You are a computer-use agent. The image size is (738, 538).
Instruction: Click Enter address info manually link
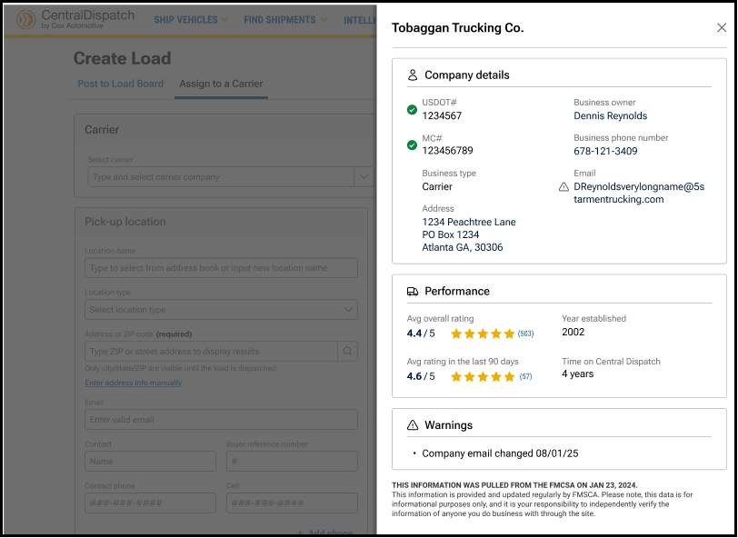coord(133,383)
